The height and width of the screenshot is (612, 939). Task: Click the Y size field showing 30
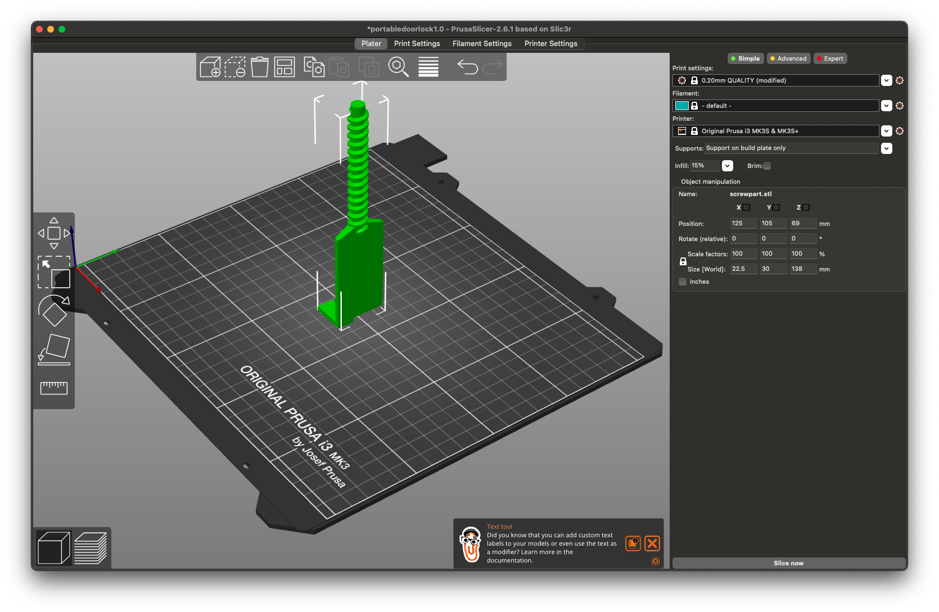pyautogui.click(x=773, y=269)
